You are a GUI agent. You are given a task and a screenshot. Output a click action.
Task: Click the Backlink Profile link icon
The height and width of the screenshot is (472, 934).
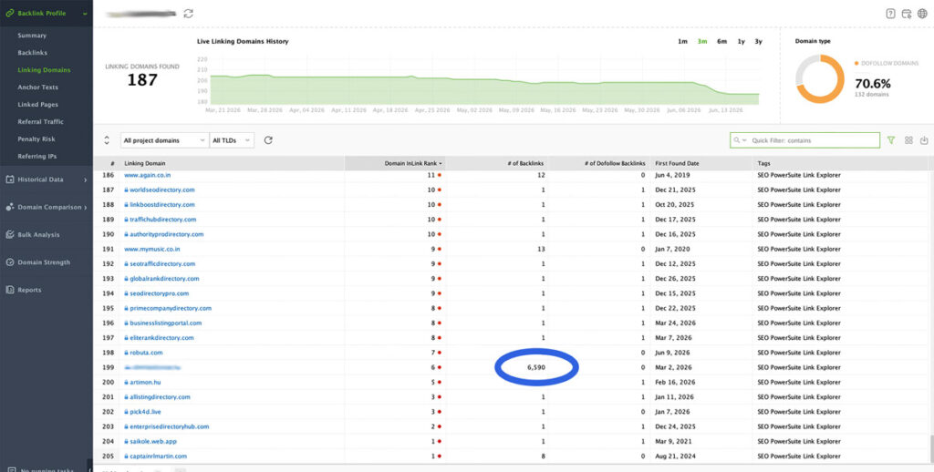point(9,13)
